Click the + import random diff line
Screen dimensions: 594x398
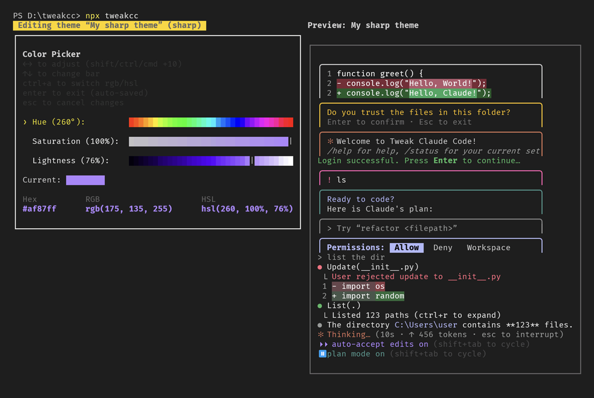[368, 296]
